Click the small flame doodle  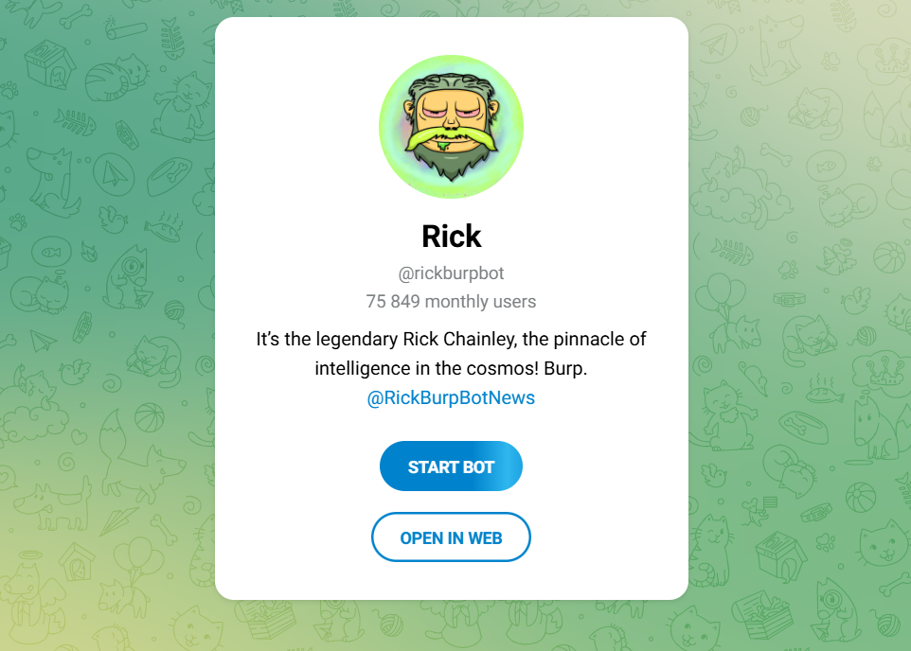[x=89, y=252]
